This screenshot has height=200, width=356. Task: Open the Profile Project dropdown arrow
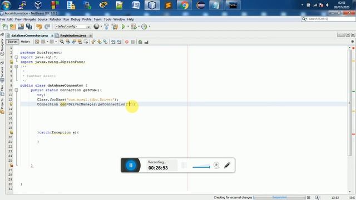coord(150,27)
